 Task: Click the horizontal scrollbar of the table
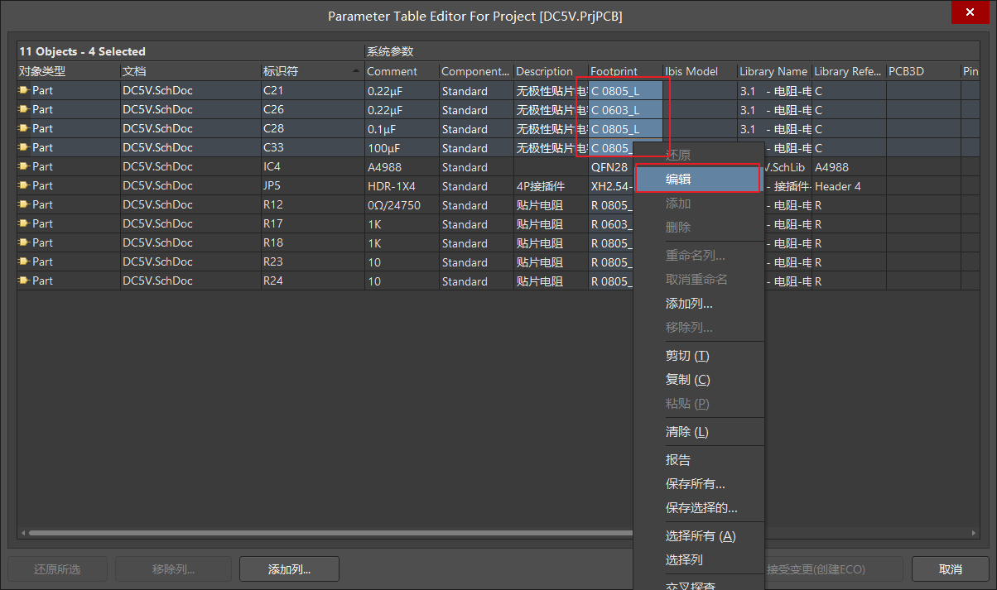click(x=331, y=533)
